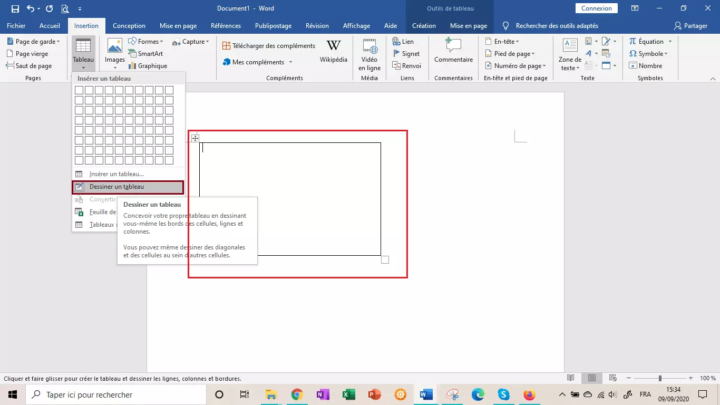This screenshot has width=720, height=405.
Task: Open the Pied de page dropdown
Action: [x=509, y=54]
